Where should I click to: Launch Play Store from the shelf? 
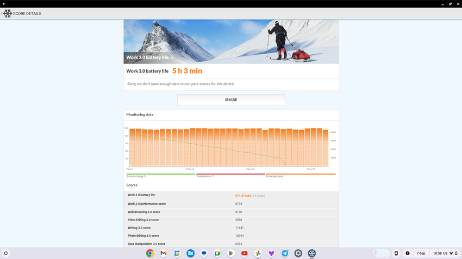click(231, 253)
